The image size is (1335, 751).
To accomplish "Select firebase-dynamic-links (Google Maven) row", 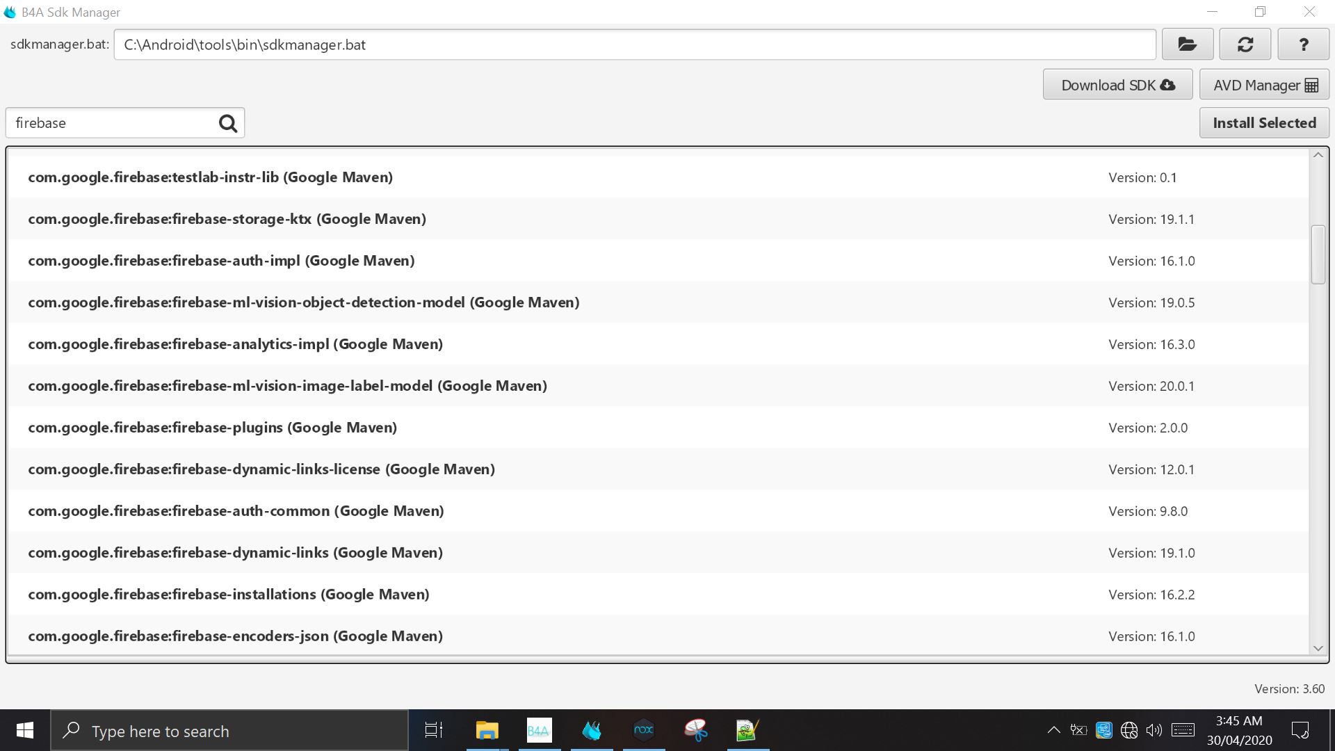I will click(x=658, y=553).
